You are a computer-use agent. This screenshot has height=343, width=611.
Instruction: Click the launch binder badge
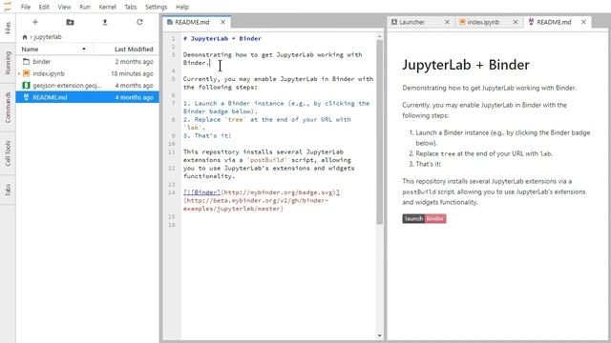pyautogui.click(x=424, y=218)
